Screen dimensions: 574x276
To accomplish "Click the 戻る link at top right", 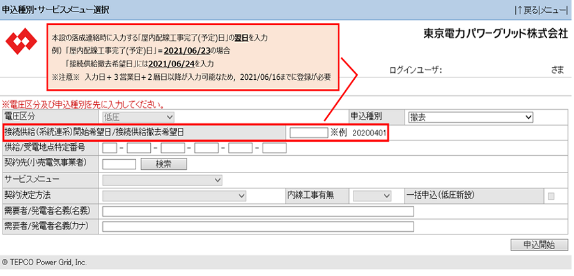I will tap(531, 10).
